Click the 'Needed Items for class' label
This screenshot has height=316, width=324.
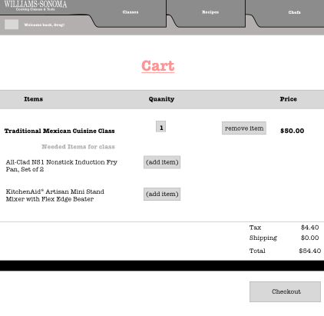[x=78, y=147]
